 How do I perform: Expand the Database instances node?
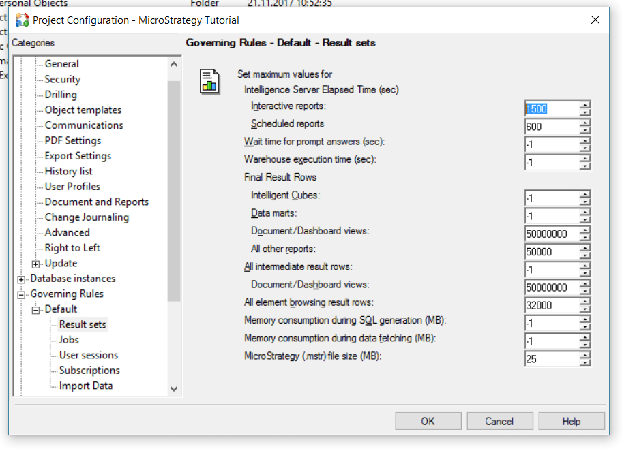pos(22,279)
